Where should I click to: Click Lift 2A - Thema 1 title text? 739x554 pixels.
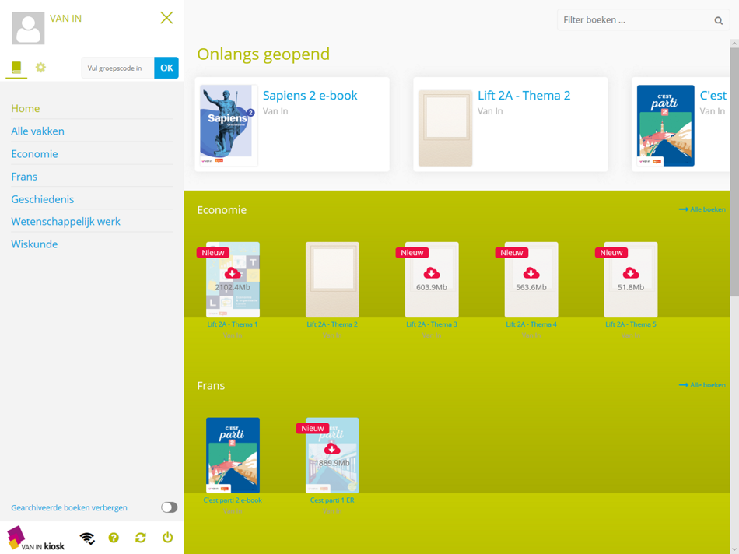coord(233,324)
